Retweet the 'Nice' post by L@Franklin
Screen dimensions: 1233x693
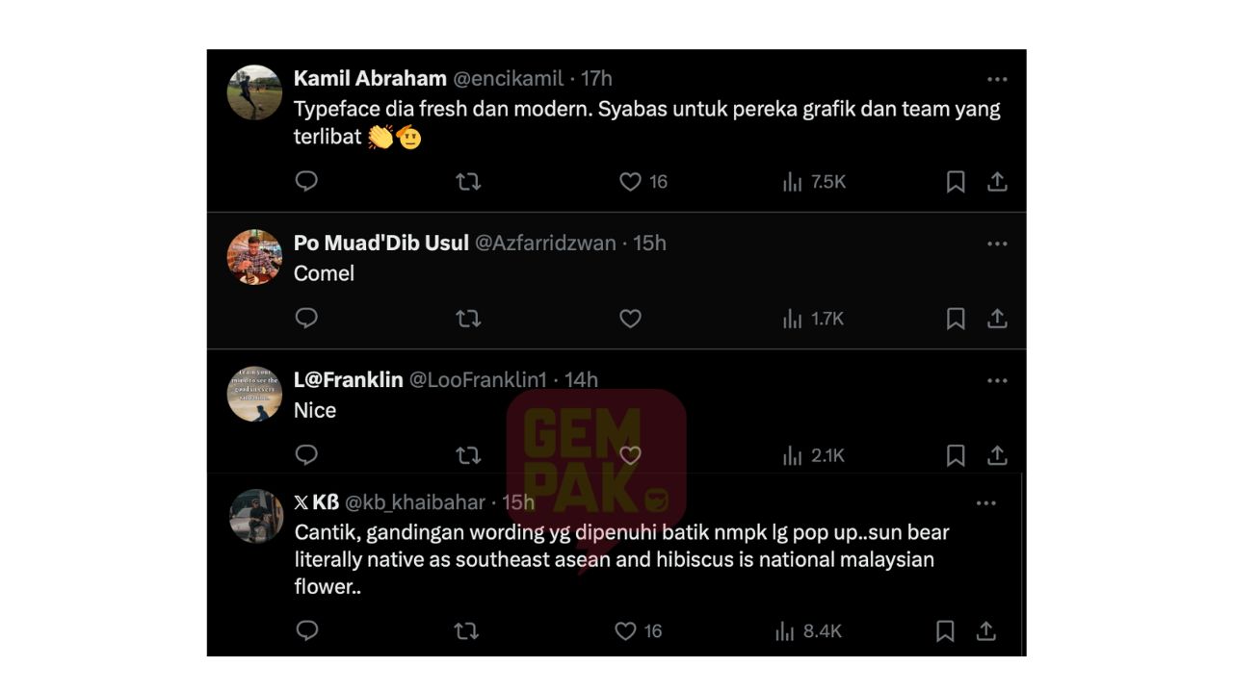point(468,455)
